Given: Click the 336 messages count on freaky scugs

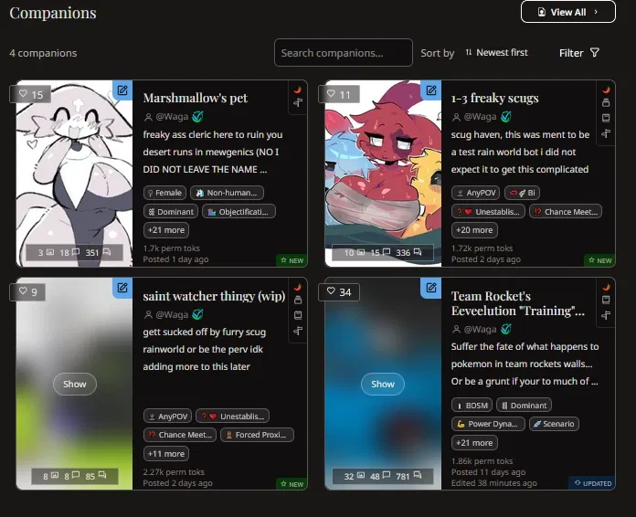Looking at the screenshot, I should click(408, 253).
